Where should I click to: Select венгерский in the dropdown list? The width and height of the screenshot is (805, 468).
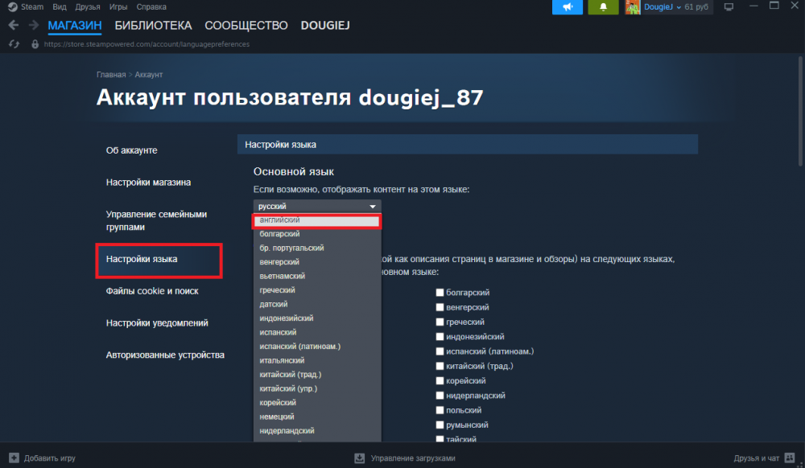click(x=317, y=262)
